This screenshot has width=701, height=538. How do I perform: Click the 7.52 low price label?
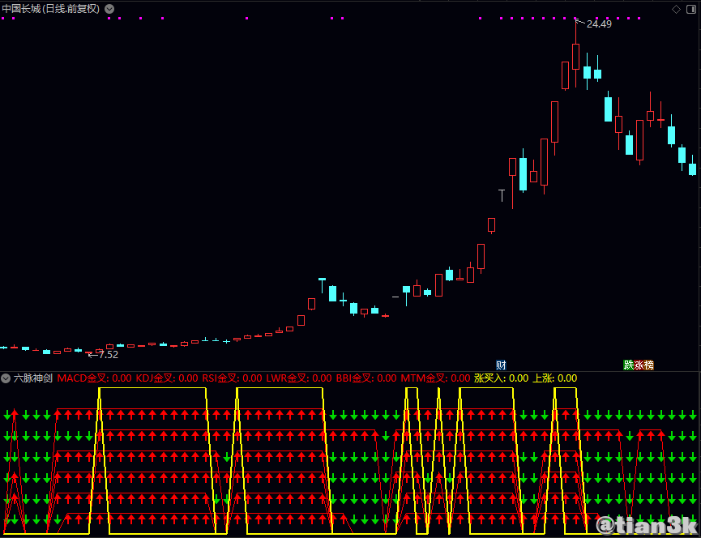pyautogui.click(x=109, y=355)
